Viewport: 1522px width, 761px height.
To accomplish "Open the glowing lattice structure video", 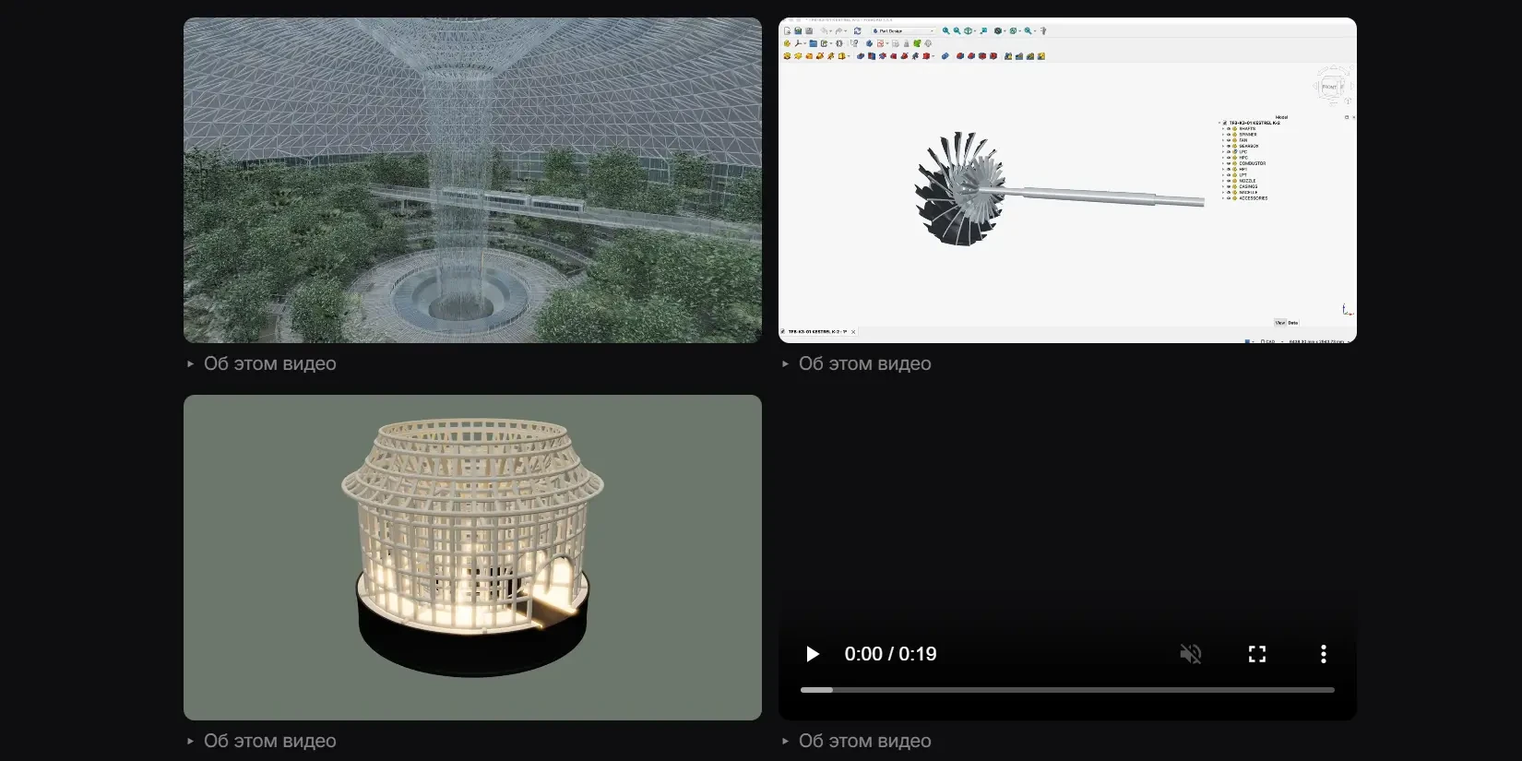I will tap(472, 557).
